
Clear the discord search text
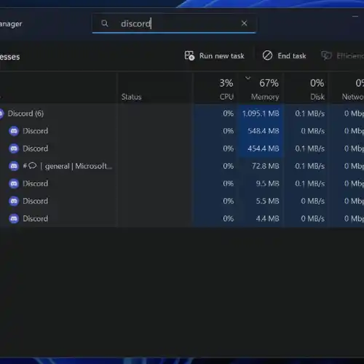tap(244, 23)
